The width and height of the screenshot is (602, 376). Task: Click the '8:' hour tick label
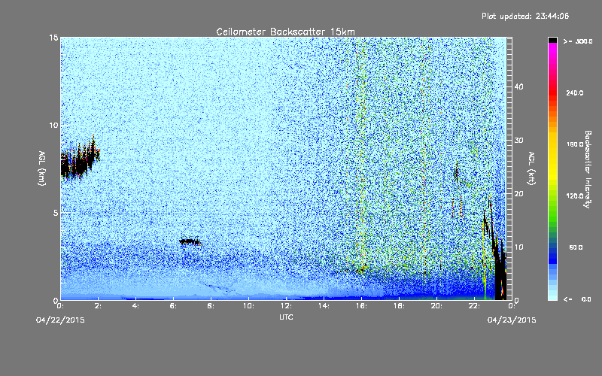(211, 306)
